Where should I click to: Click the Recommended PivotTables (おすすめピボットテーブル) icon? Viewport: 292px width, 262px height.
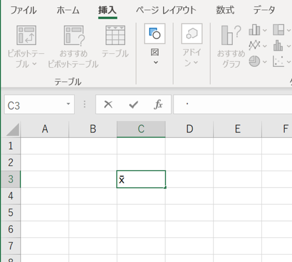click(x=73, y=35)
